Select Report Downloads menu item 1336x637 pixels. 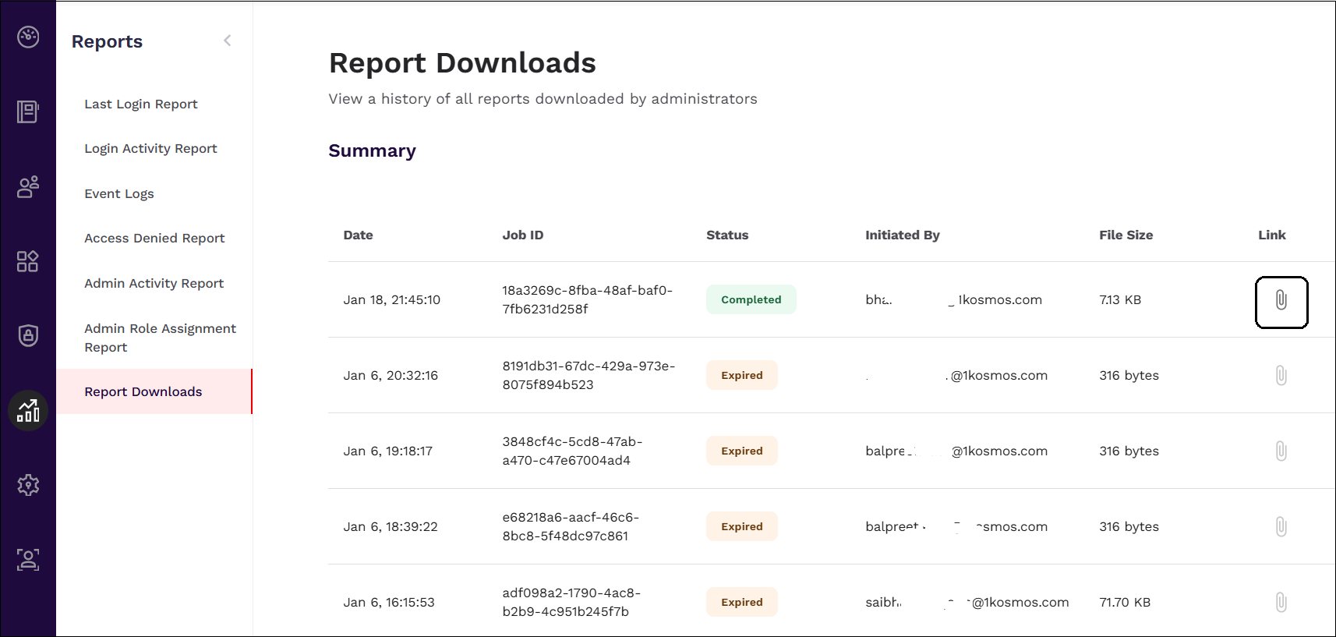pyautogui.click(x=143, y=391)
